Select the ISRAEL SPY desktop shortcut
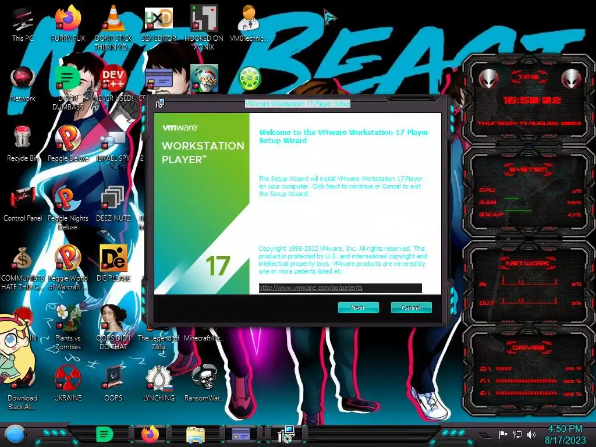The image size is (596, 447). click(x=113, y=146)
